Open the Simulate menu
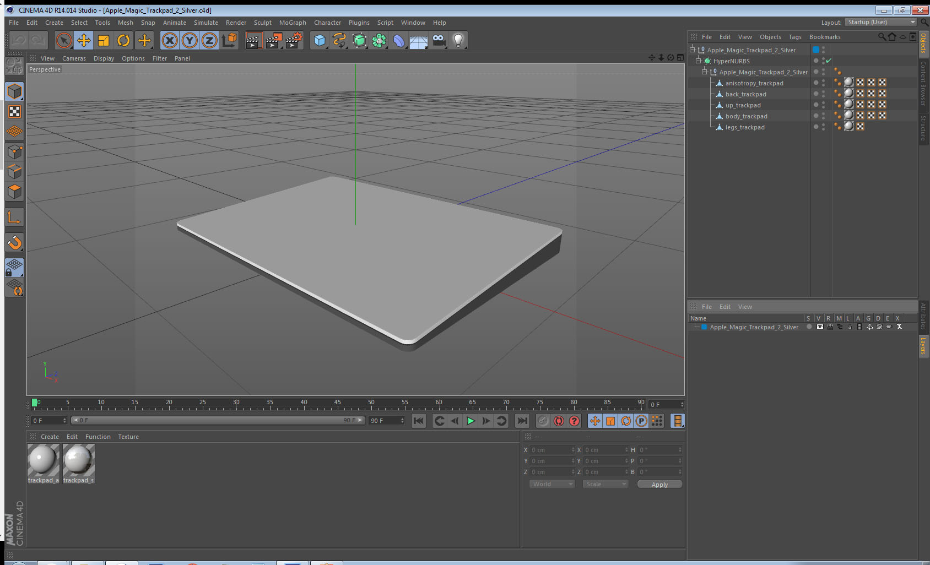 pyautogui.click(x=206, y=23)
